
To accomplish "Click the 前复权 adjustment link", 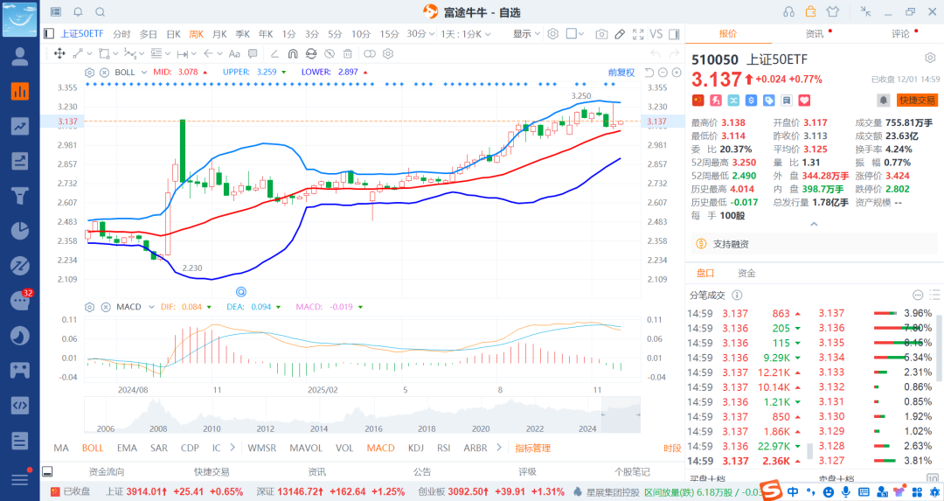I will [621, 73].
